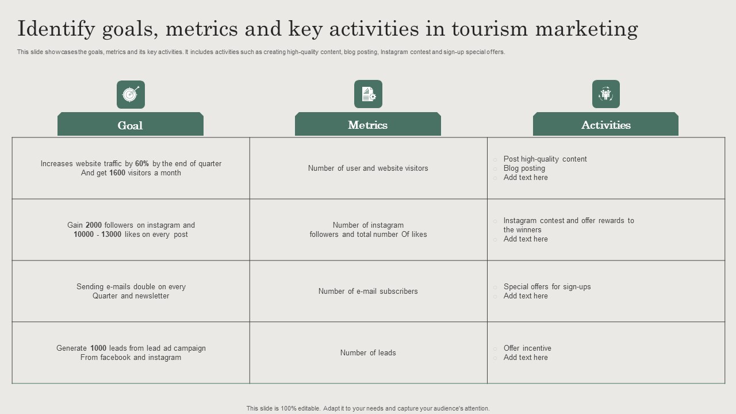Select 'Blog posting' bullet
This screenshot has width=736, height=414.
click(524, 168)
